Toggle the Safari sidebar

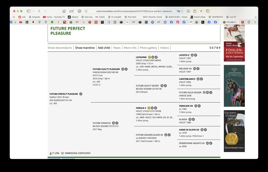click(x=28, y=11)
